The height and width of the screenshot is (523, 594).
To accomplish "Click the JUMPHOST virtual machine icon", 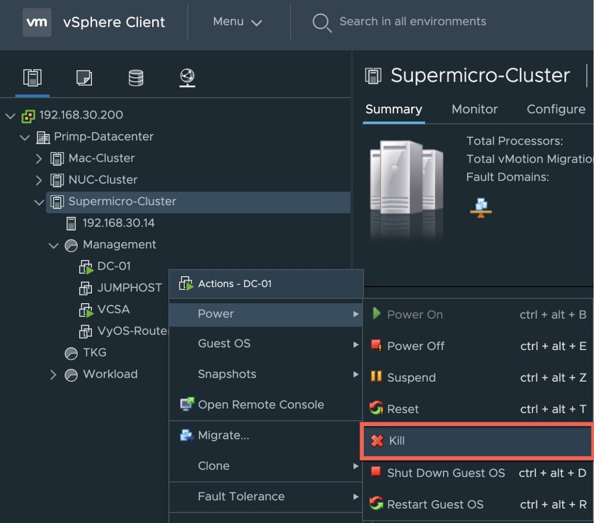I will (85, 288).
